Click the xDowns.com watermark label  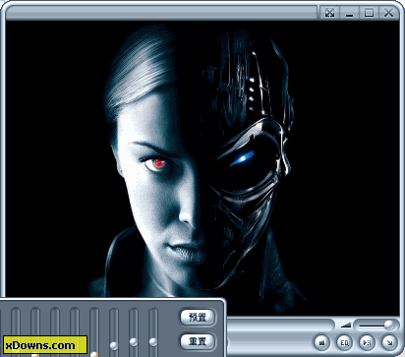tap(45, 345)
